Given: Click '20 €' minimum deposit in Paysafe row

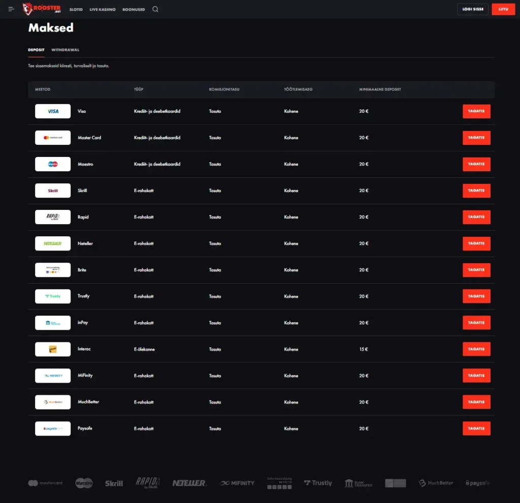Looking at the screenshot, I should 364,429.
